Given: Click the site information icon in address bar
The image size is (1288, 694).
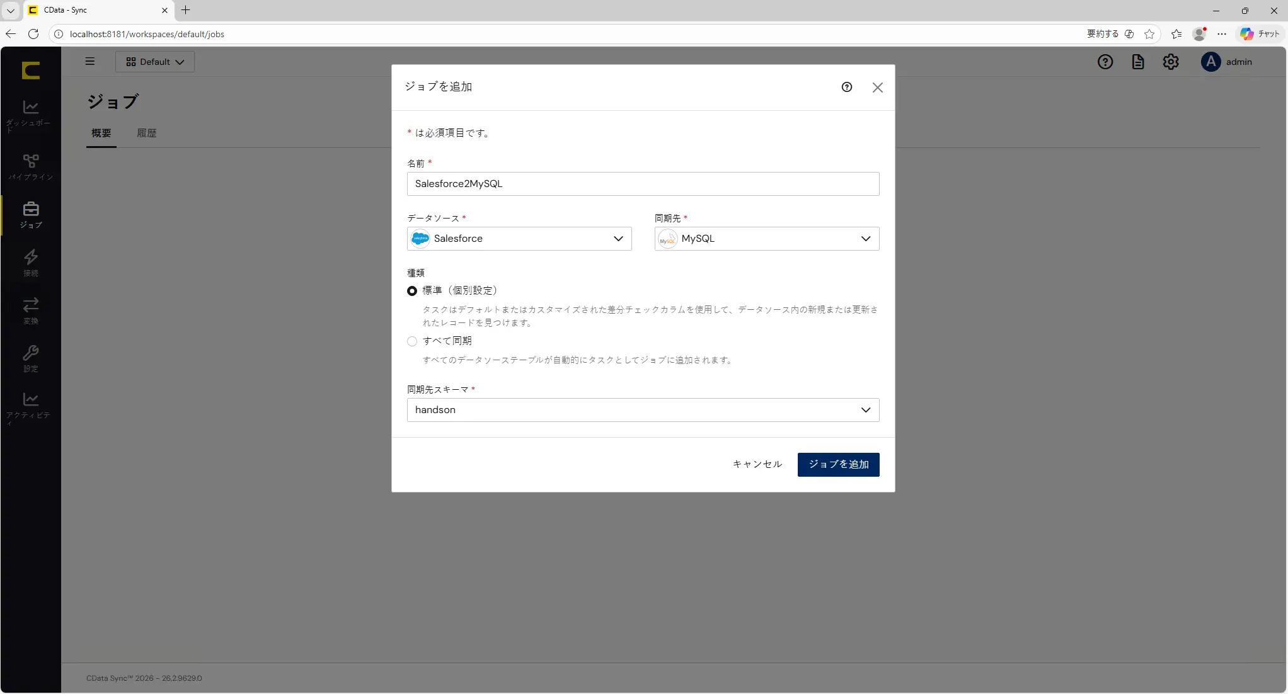Looking at the screenshot, I should point(59,34).
